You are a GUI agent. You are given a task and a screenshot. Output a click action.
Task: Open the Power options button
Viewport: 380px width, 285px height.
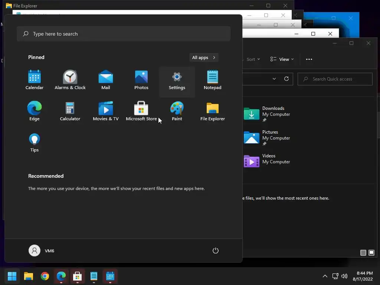coord(216,250)
